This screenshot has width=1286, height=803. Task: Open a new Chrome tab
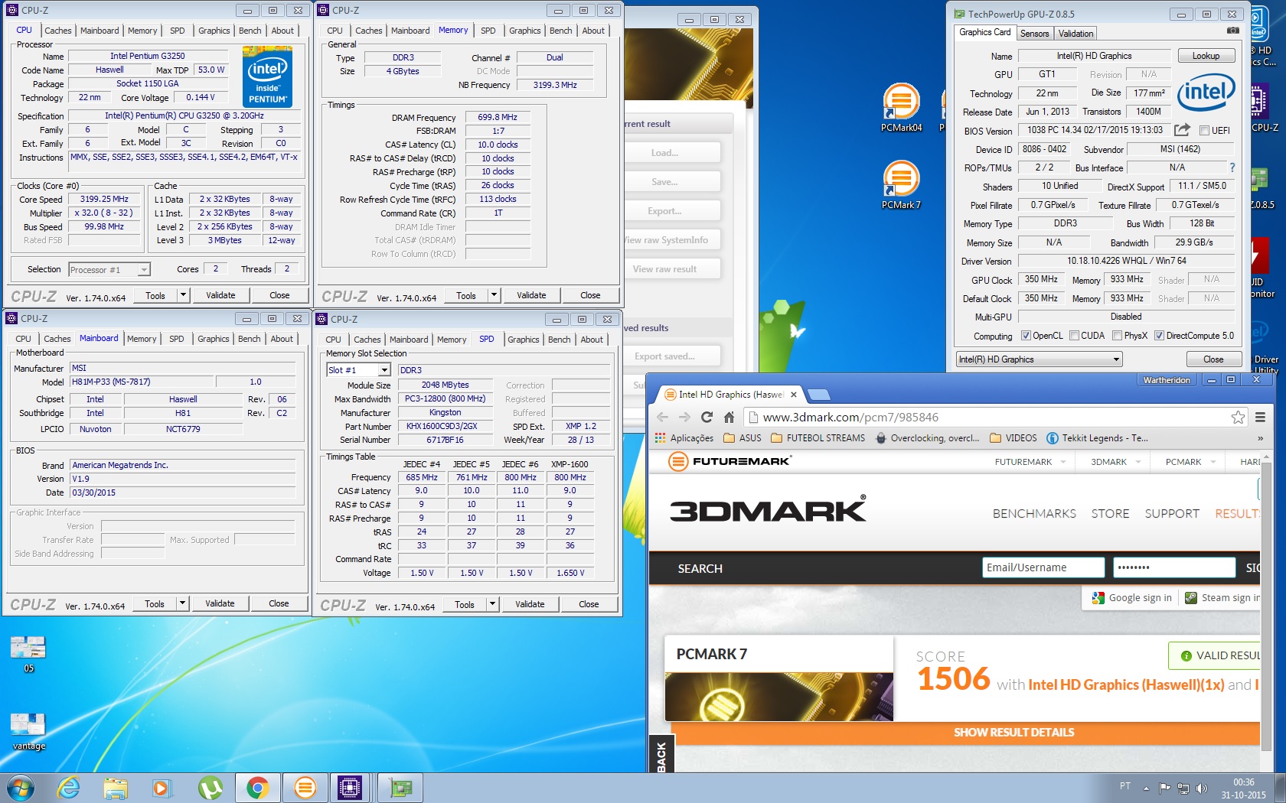(x=818, y=395)
